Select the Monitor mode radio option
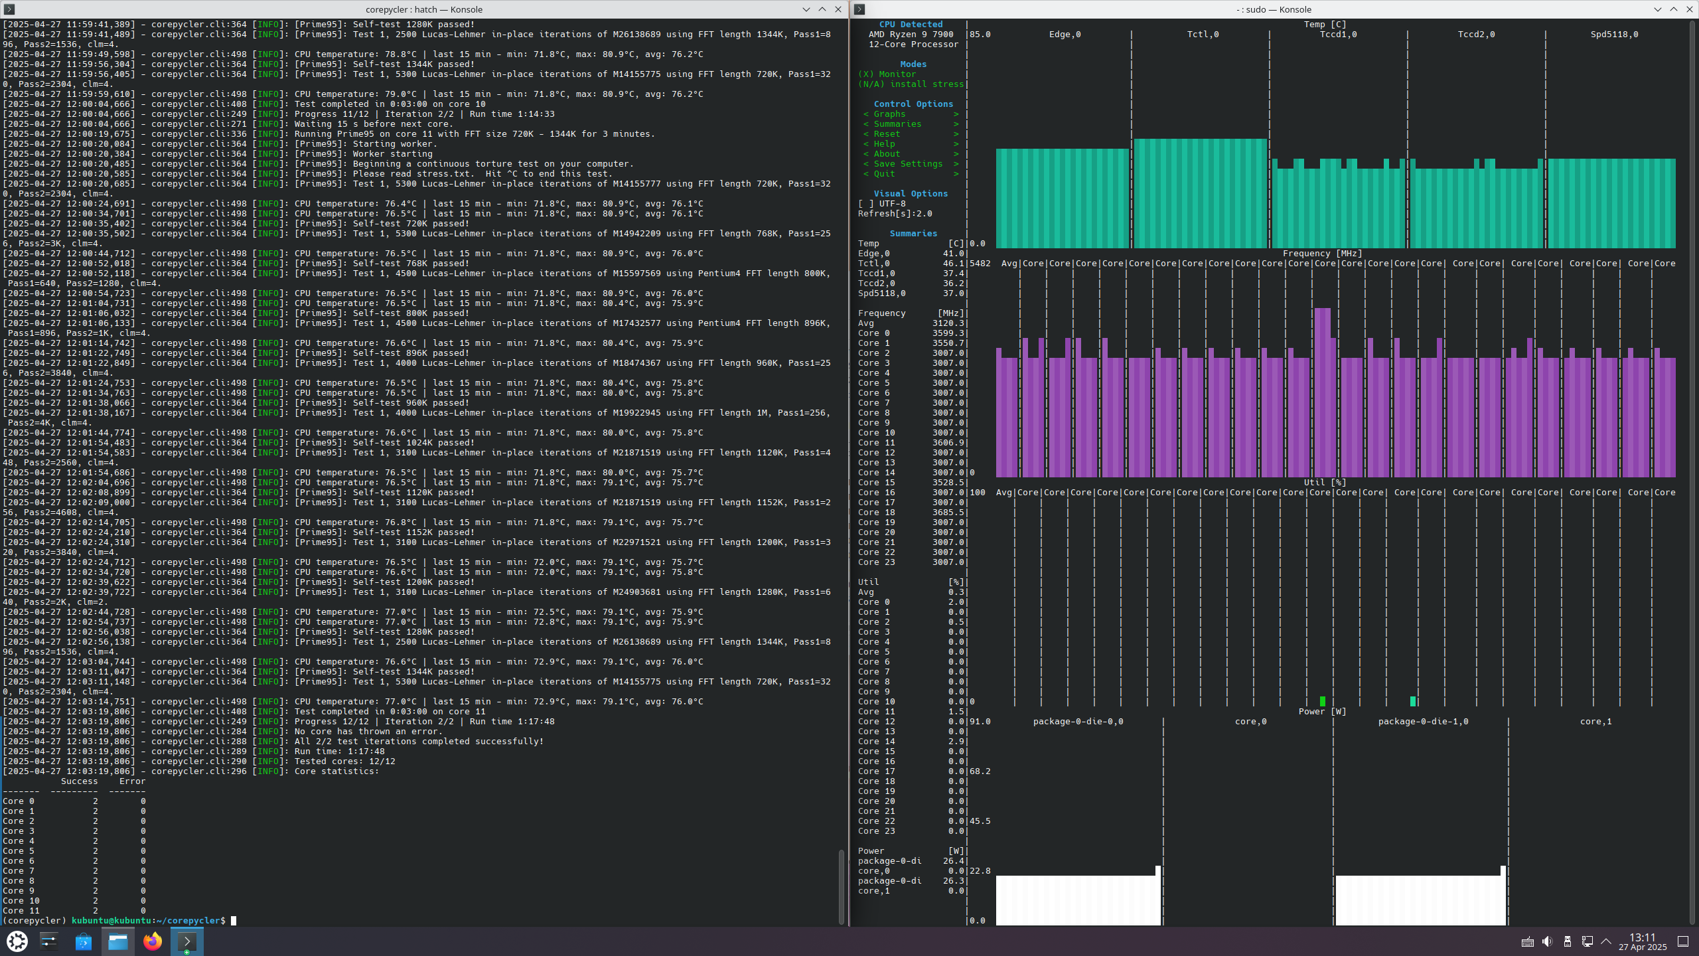The image size is (1699, 956). [887, 74]
